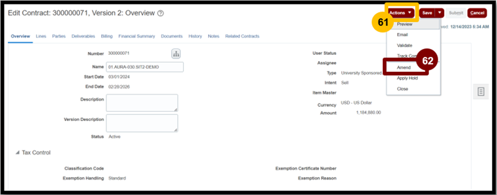Click the Status value Active
The height and width of the screenshot is (195, 497).
[x=114, y=137]
